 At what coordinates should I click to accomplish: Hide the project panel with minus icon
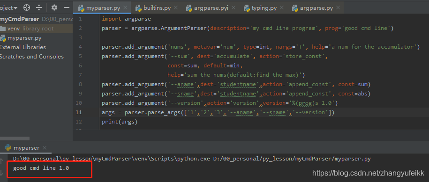tap(67, 7)
